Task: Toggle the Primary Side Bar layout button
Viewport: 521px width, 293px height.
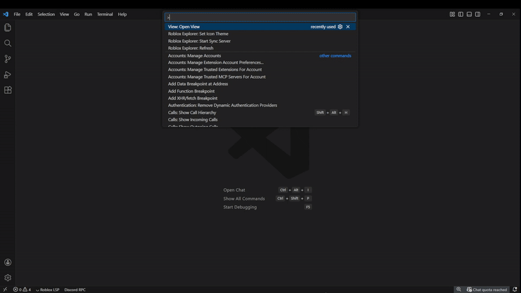Action: point(460,14)
